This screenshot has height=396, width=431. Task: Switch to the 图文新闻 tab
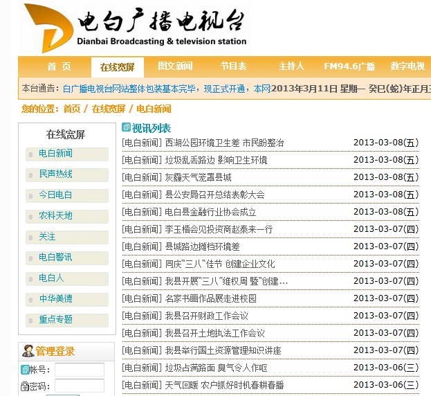(x=175, y=66)
